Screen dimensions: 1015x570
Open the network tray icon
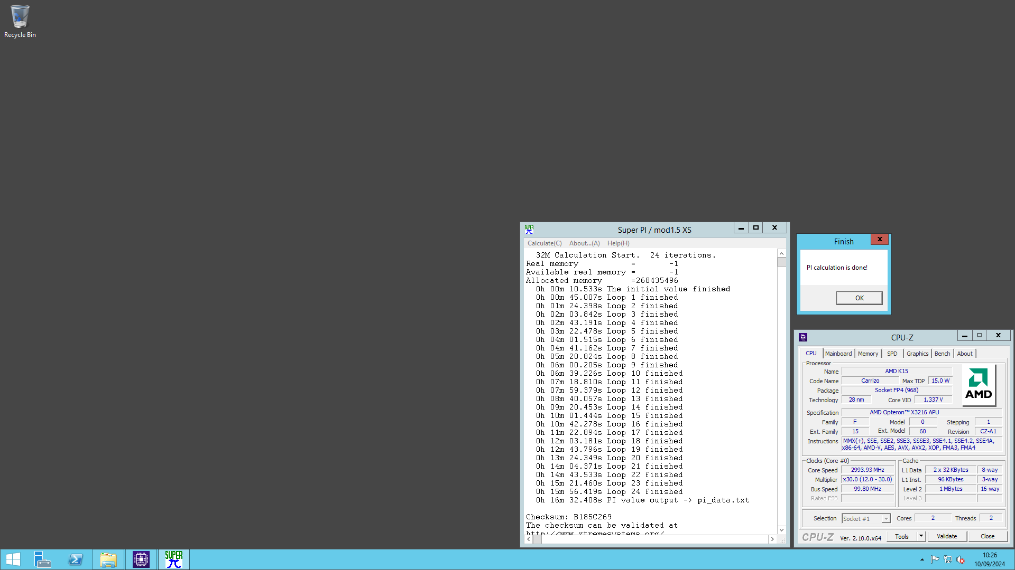tap(948, 559)
